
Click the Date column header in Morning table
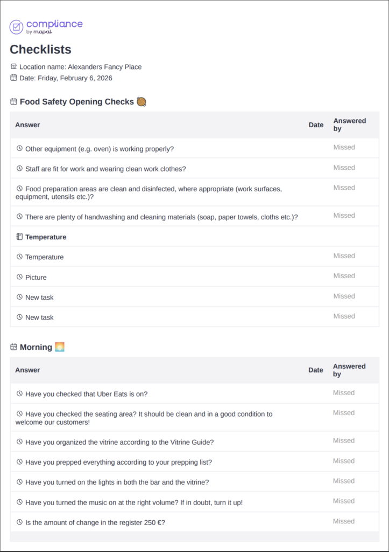(x=315, y=370)
